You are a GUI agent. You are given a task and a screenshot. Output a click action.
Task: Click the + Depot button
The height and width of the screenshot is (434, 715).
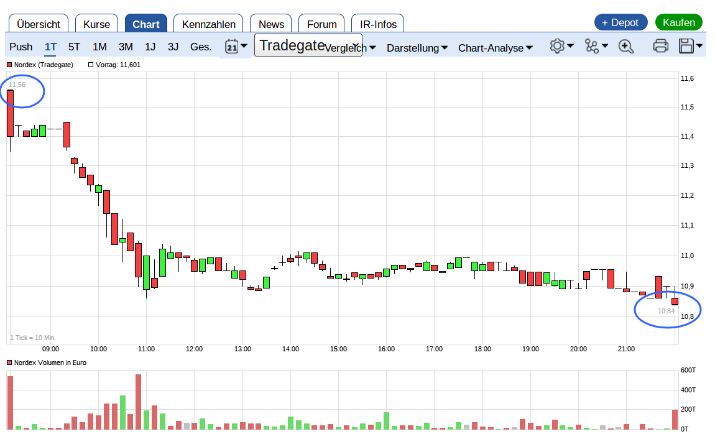[620, 22]
